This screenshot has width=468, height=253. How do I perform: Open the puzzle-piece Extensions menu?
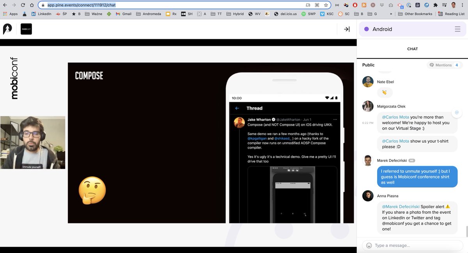tap(436, 5)
